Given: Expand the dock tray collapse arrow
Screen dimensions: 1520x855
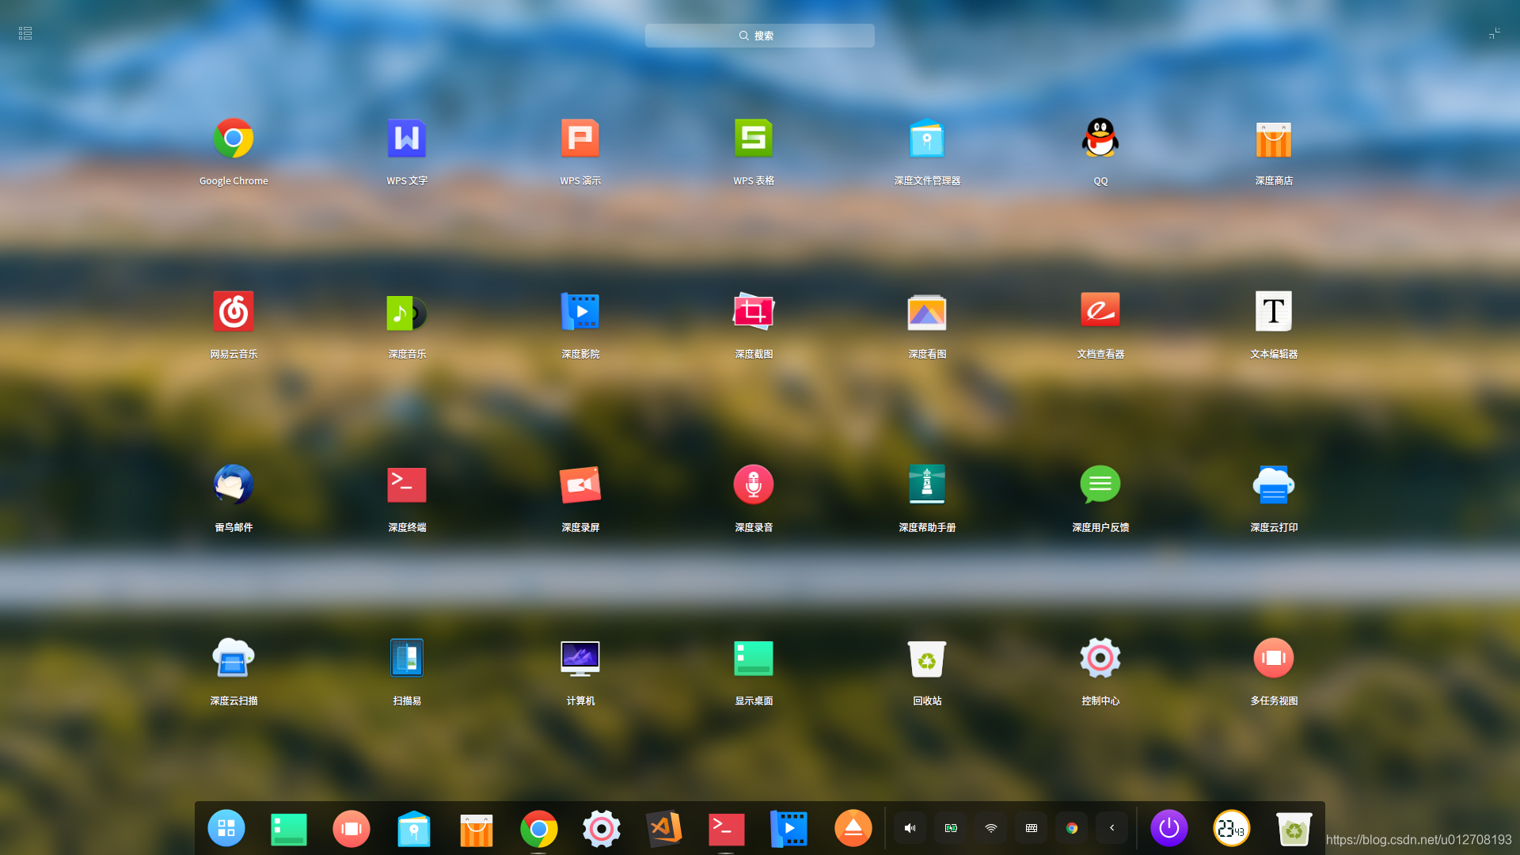Looking at the screenshot, I should 1111,828.
